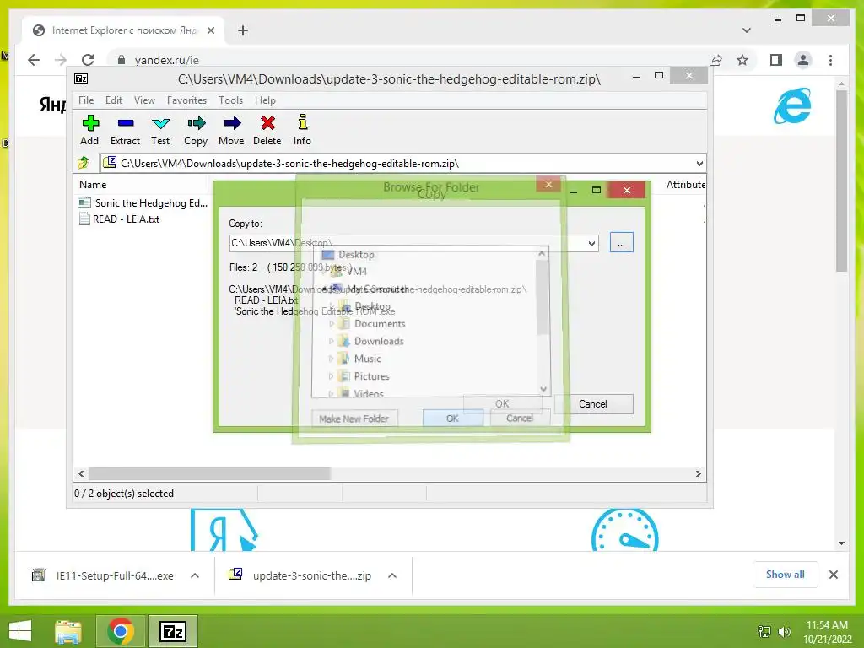The image size is (864, 648).
Task: Click the 7-Zip horizontal scrollbar thumb
Action: click(209, 474)
